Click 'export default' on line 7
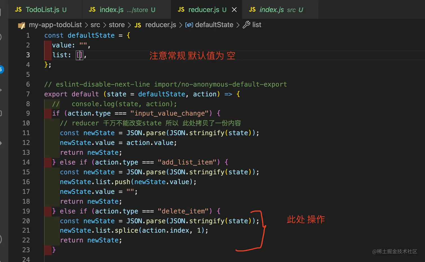 (71, 94)
